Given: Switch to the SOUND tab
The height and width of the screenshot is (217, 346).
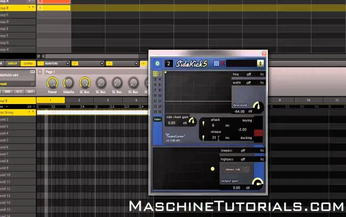Looking at the screenshot, I should coord(28,63).
